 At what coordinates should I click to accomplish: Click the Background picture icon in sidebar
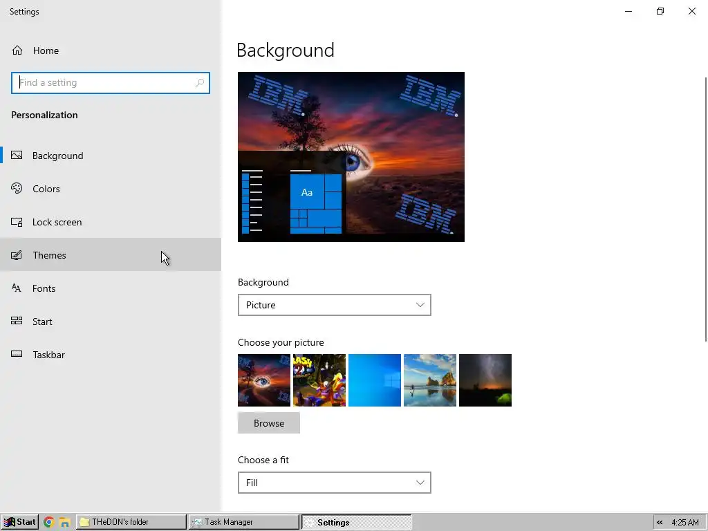point(17,156)
